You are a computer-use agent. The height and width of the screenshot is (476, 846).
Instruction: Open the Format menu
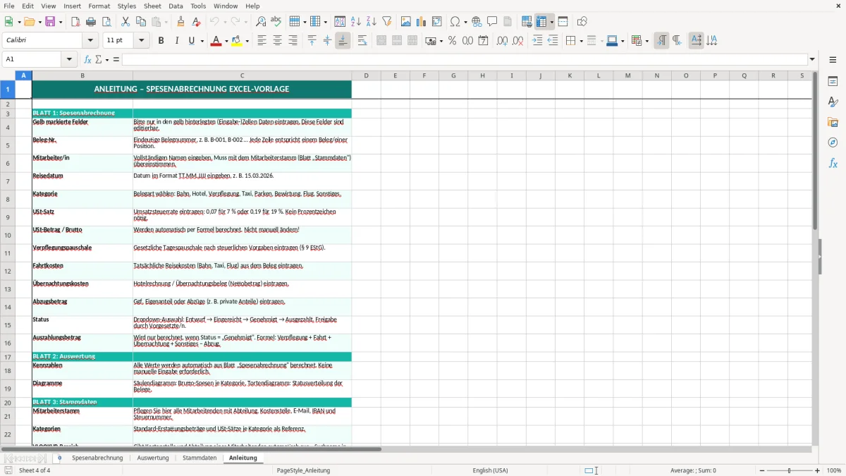pos(99,6)
